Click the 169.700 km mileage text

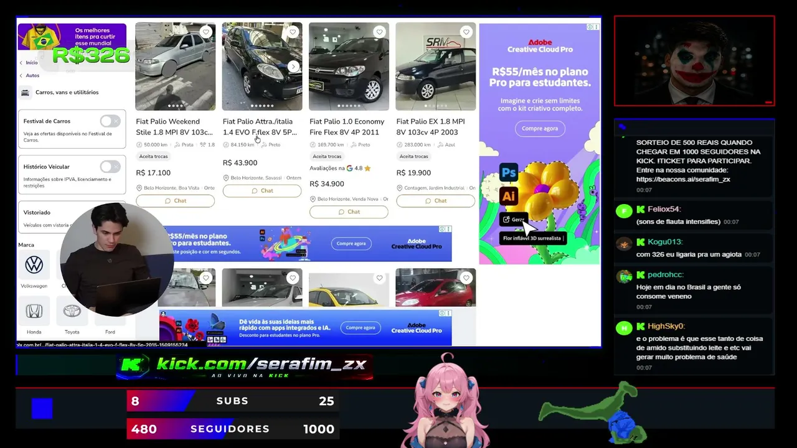[331, 145]
